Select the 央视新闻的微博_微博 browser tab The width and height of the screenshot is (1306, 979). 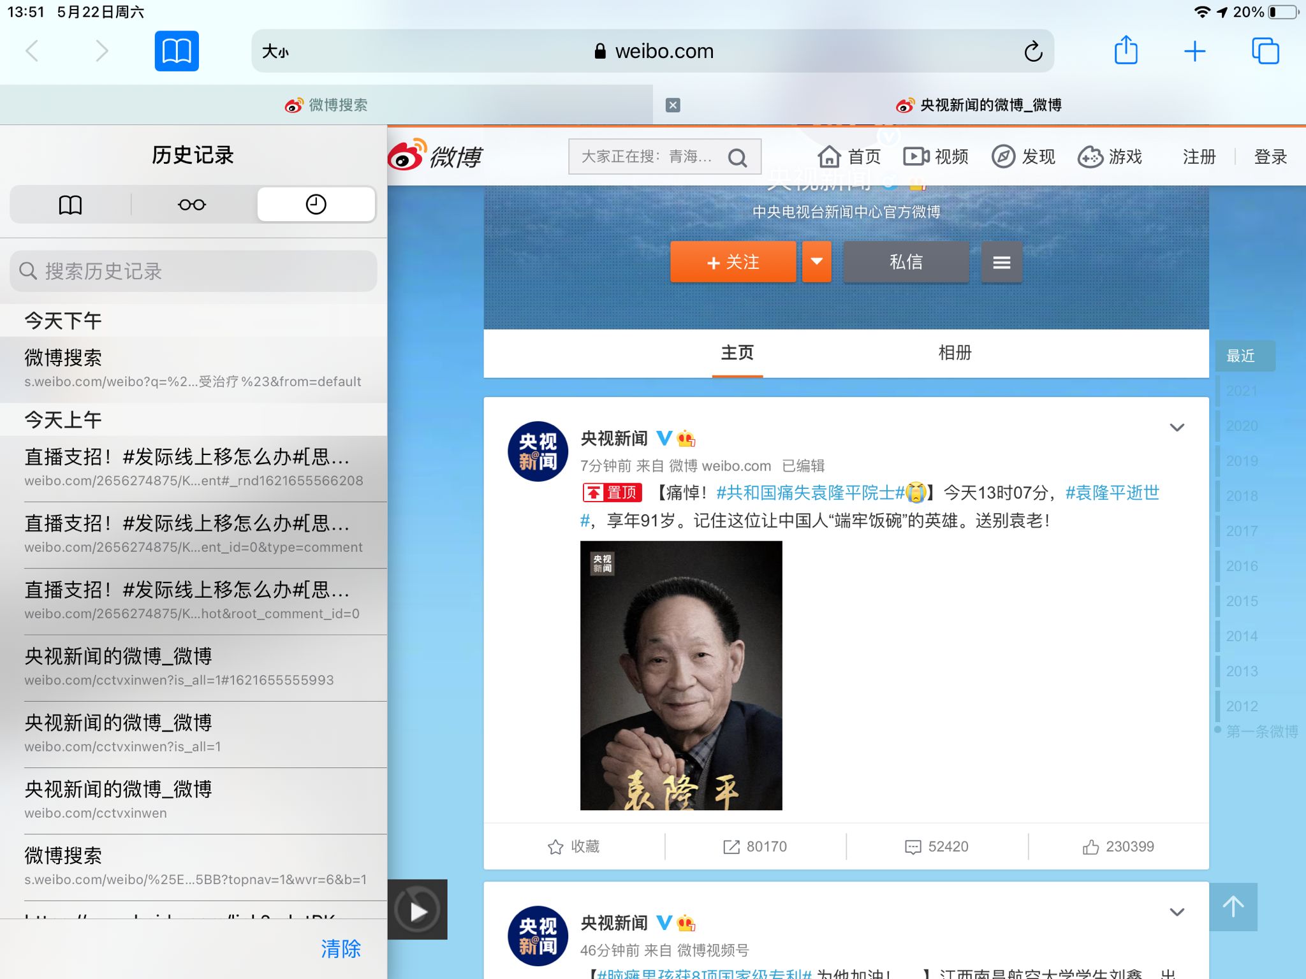point(979,105)
